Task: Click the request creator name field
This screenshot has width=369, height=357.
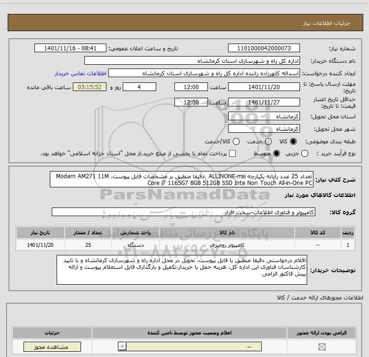Action: pos(204,73)
